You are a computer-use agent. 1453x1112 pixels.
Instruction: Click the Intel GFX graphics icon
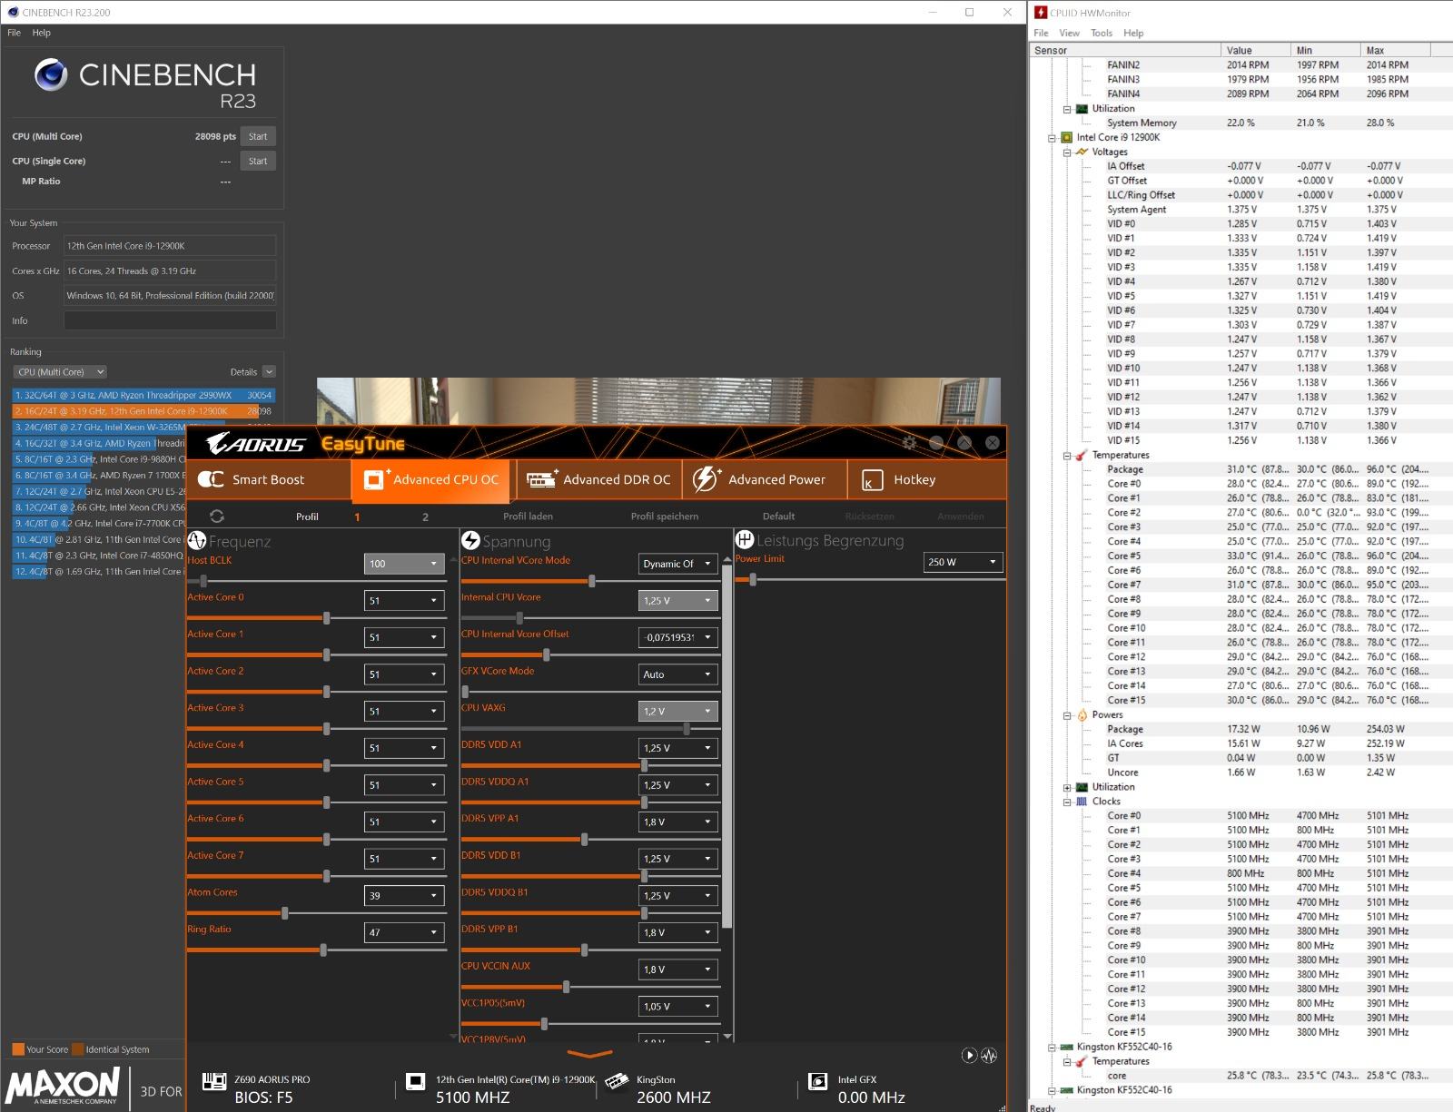click(818, 1081)
